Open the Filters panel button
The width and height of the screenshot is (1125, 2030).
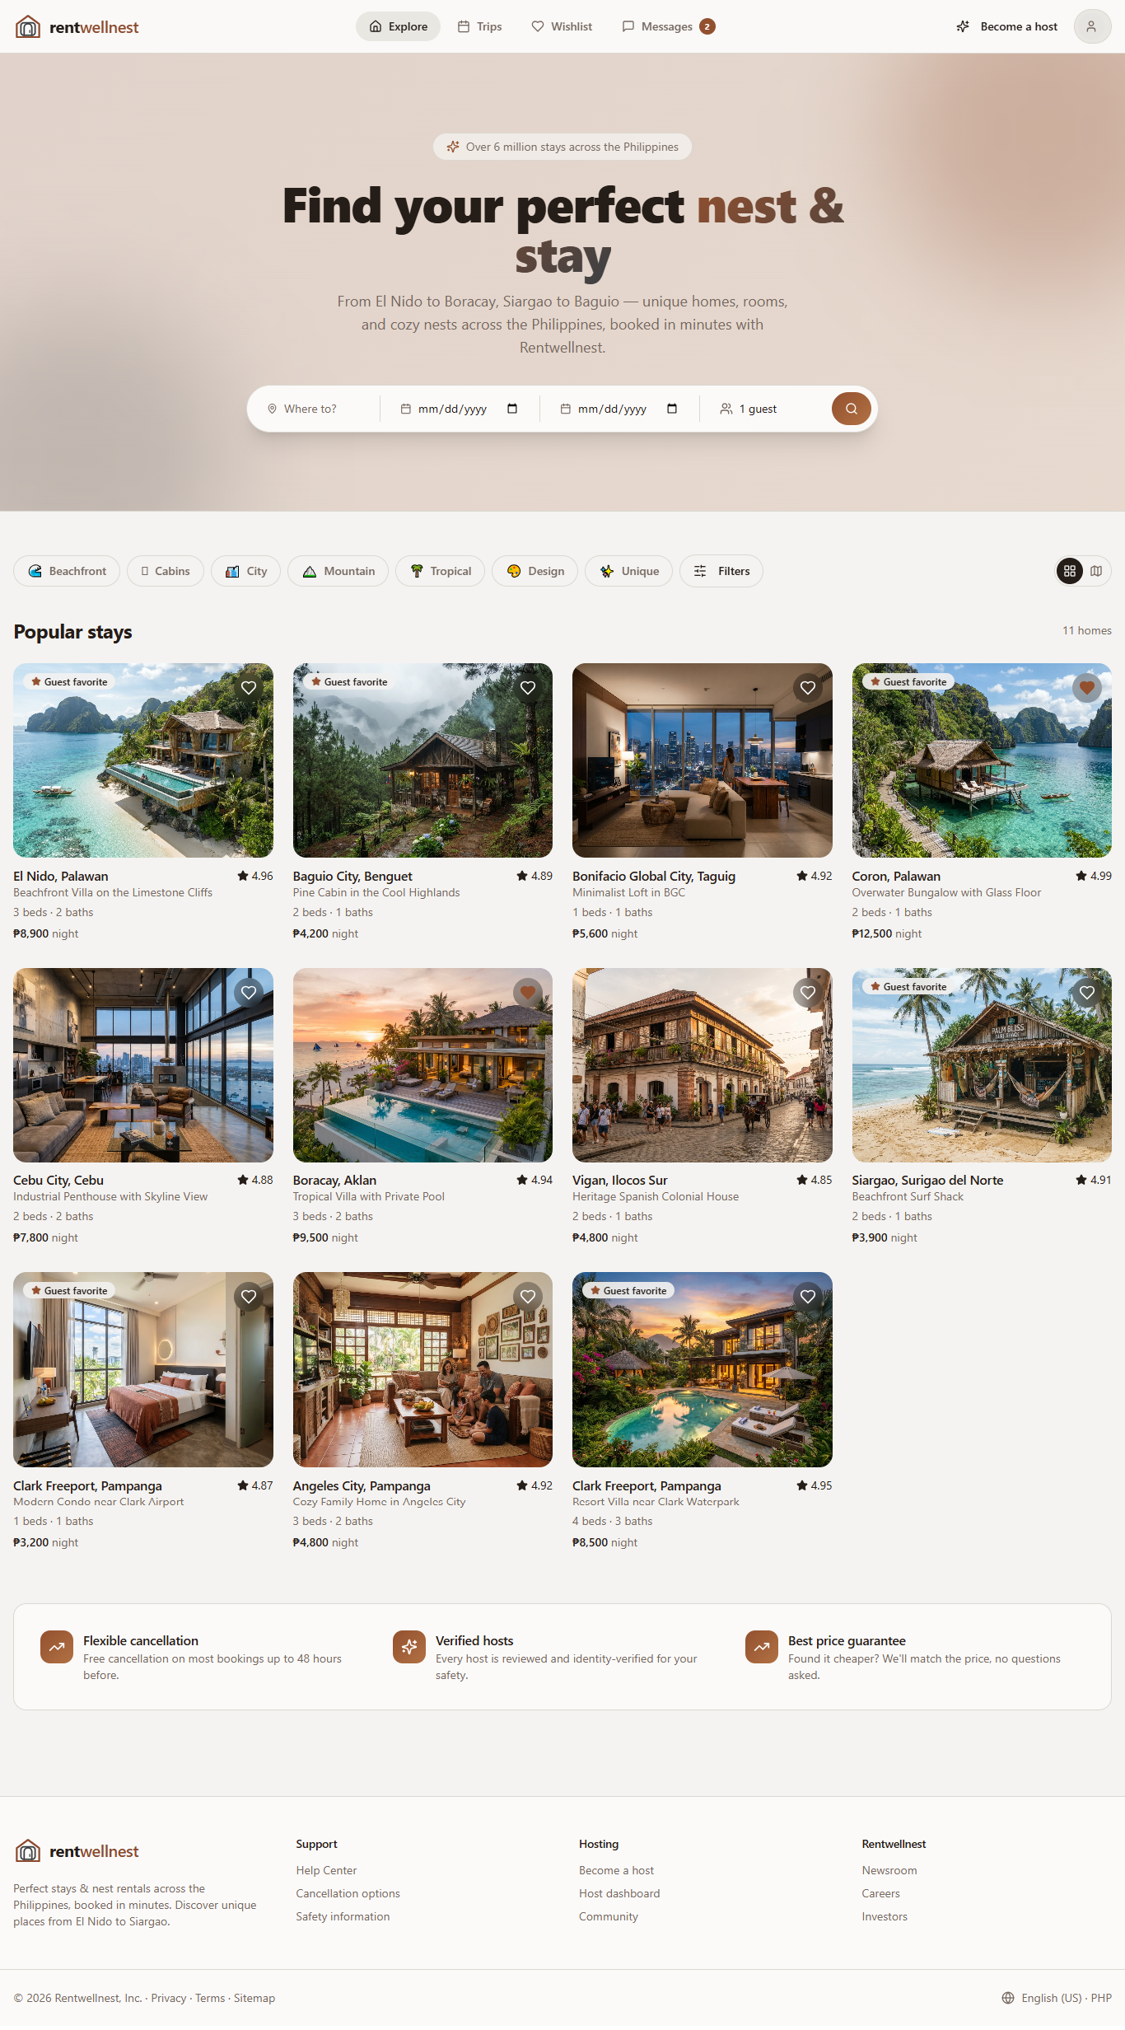click(721, 571)
